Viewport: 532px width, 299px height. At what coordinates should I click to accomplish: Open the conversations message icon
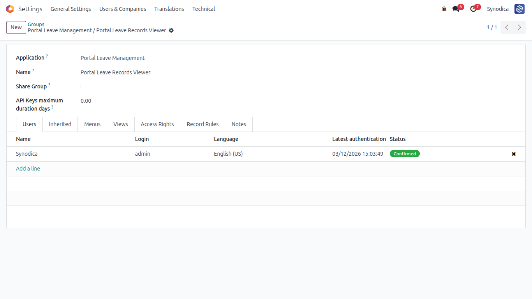tap(456, 9)
